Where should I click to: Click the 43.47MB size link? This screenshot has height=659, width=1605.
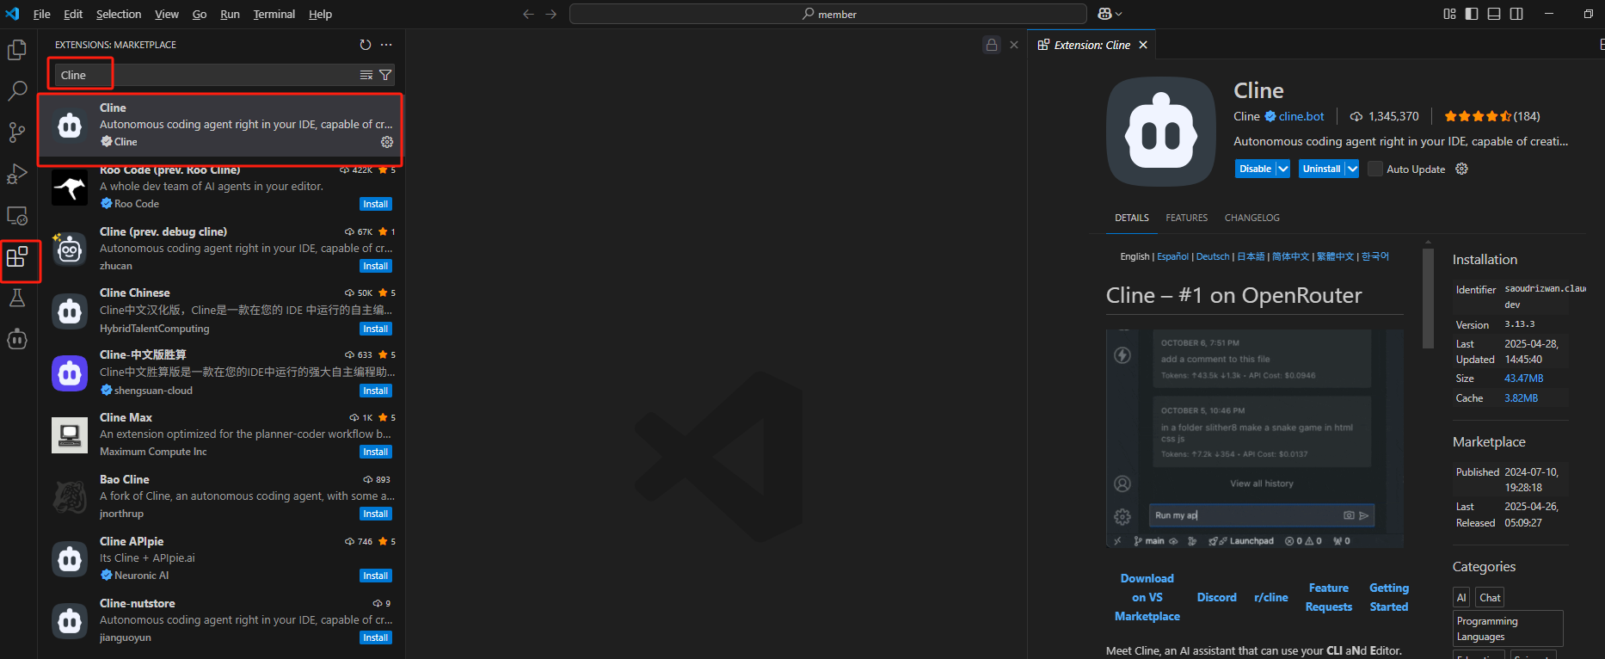tap(1523, 379)
